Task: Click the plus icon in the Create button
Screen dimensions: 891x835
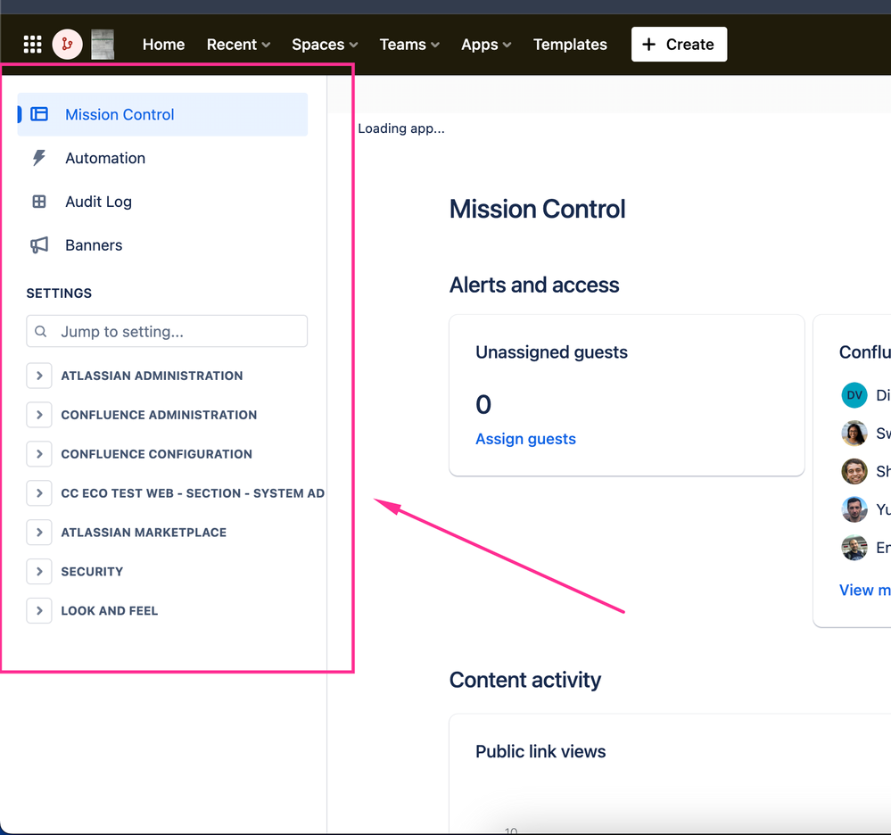Action: [649, 45]
